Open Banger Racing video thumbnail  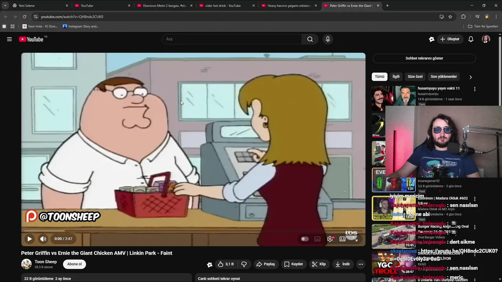click(x=394, y=236)
